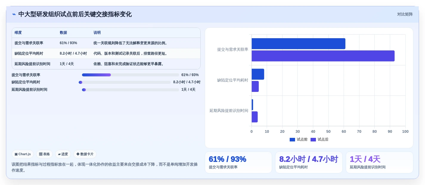Toggle the 试点后 legend swatch
Image resolution: width=425 pixels, height=185 pixels.
click(313, 140)
